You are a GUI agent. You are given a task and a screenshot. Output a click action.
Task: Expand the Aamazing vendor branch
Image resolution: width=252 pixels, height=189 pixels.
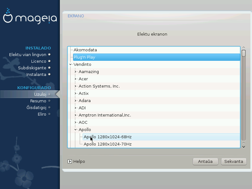75,72
